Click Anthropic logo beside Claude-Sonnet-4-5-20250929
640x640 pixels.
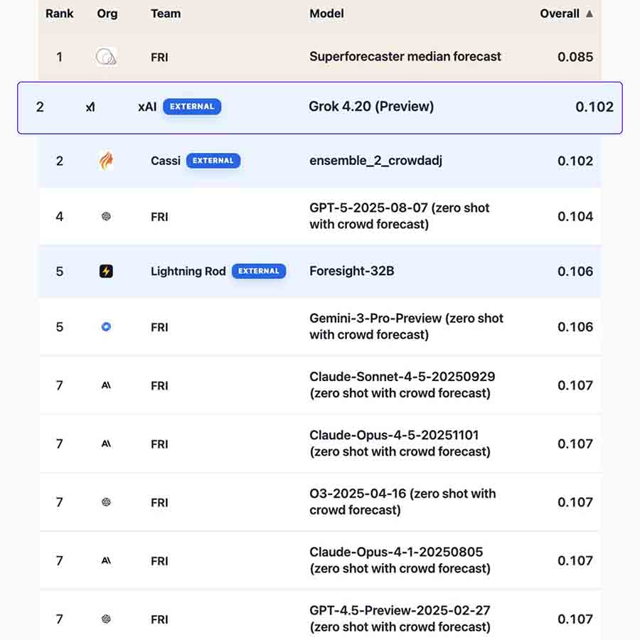click(106, 385)
